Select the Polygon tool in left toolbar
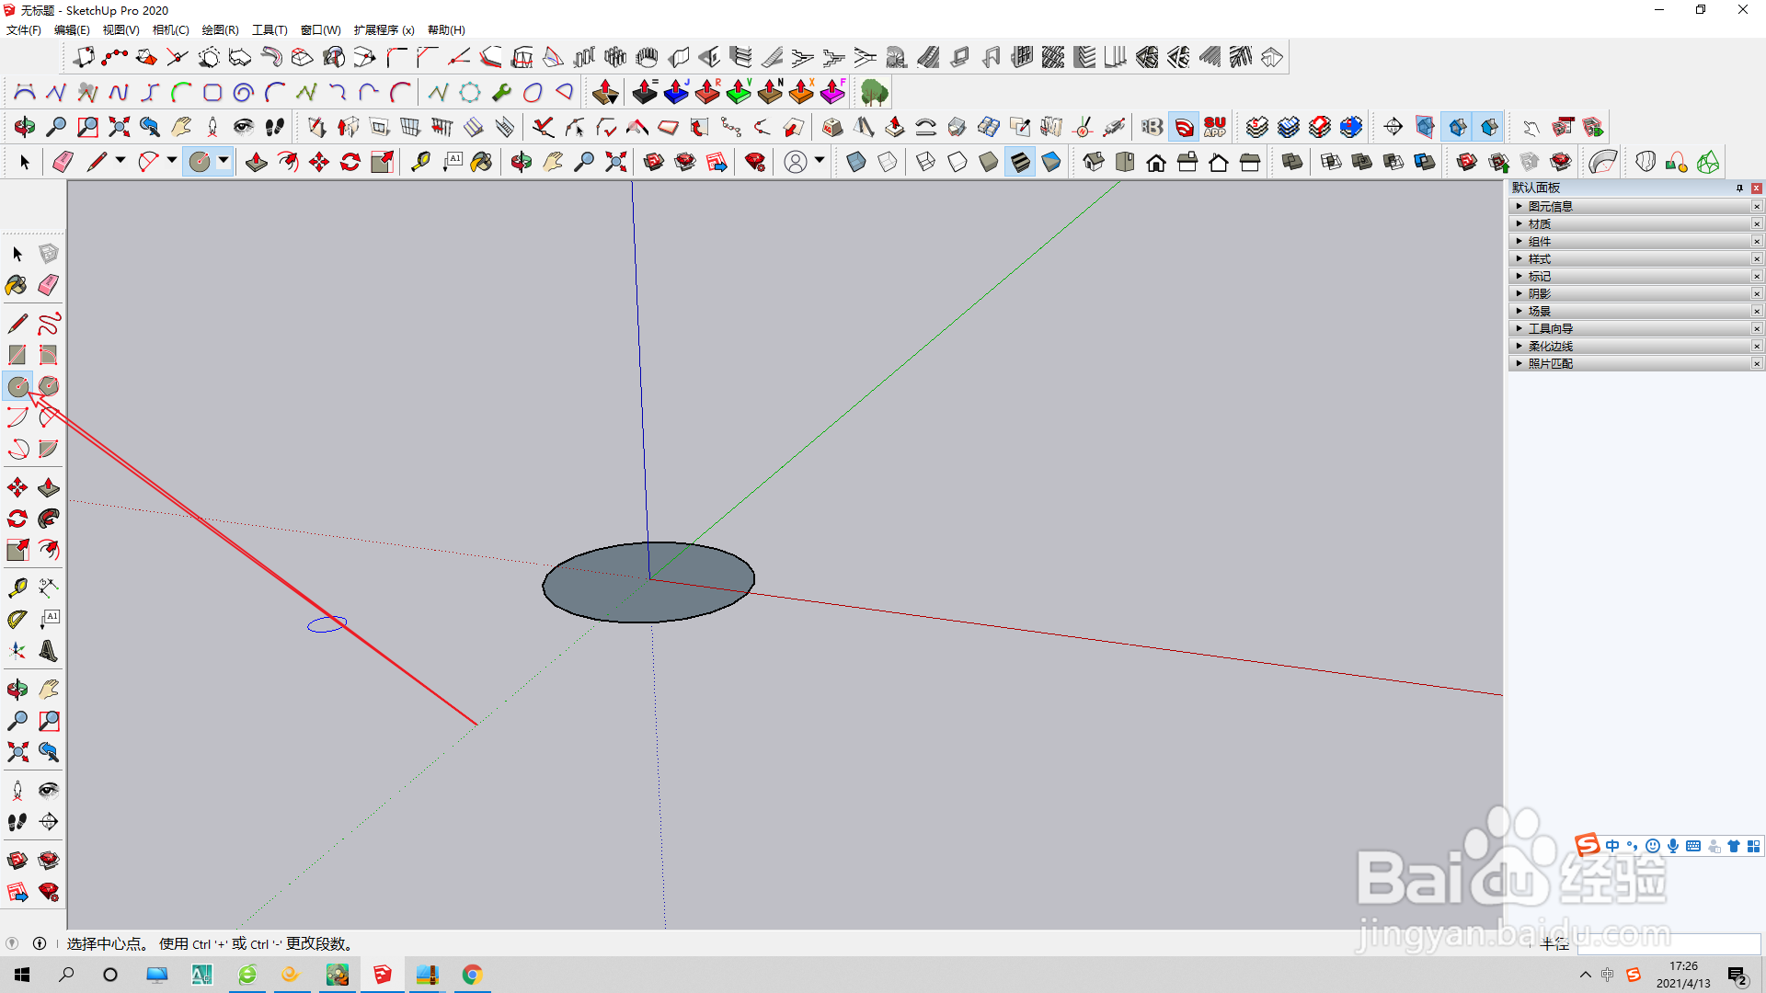The height and width of the screenshot is (993, 1766). (49, 386)
